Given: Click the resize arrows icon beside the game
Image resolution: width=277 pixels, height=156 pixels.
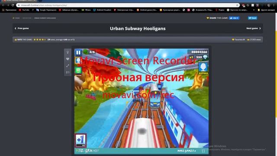Looking at the screenshot, I should pyautogui.click(x=68, y=66).
